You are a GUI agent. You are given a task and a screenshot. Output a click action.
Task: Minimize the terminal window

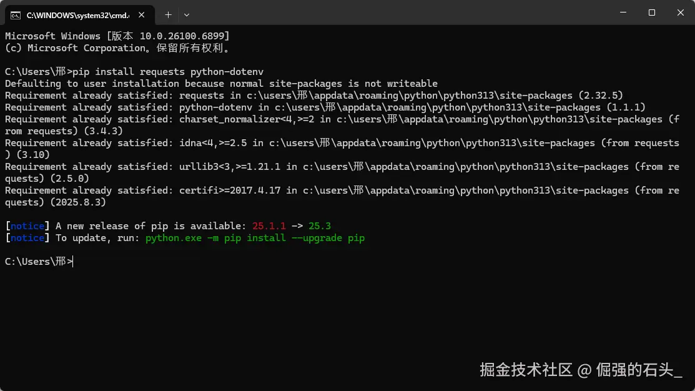click(x=623, y=12)
